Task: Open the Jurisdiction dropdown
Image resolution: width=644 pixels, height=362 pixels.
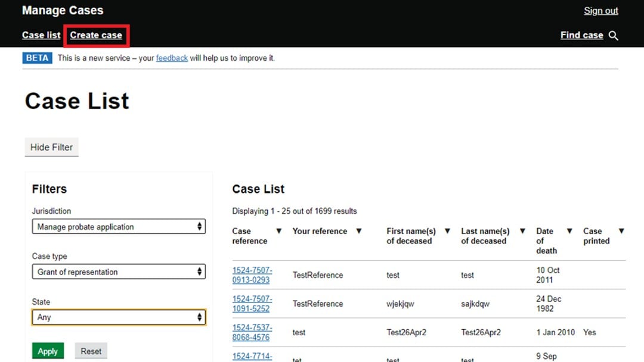Action: [x=118, y=227]
